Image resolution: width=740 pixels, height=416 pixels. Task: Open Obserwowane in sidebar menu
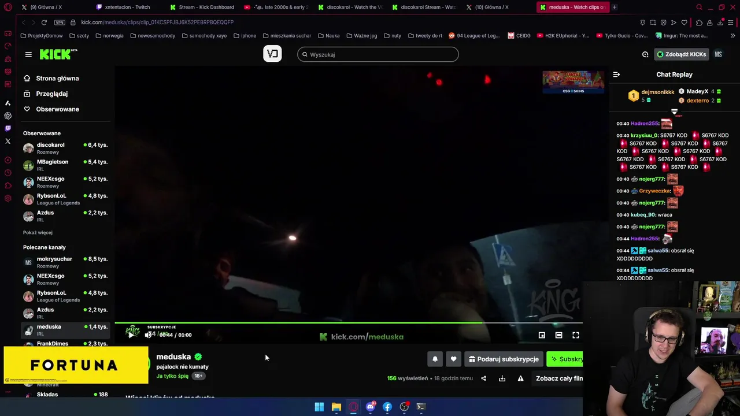coord(57,109)
